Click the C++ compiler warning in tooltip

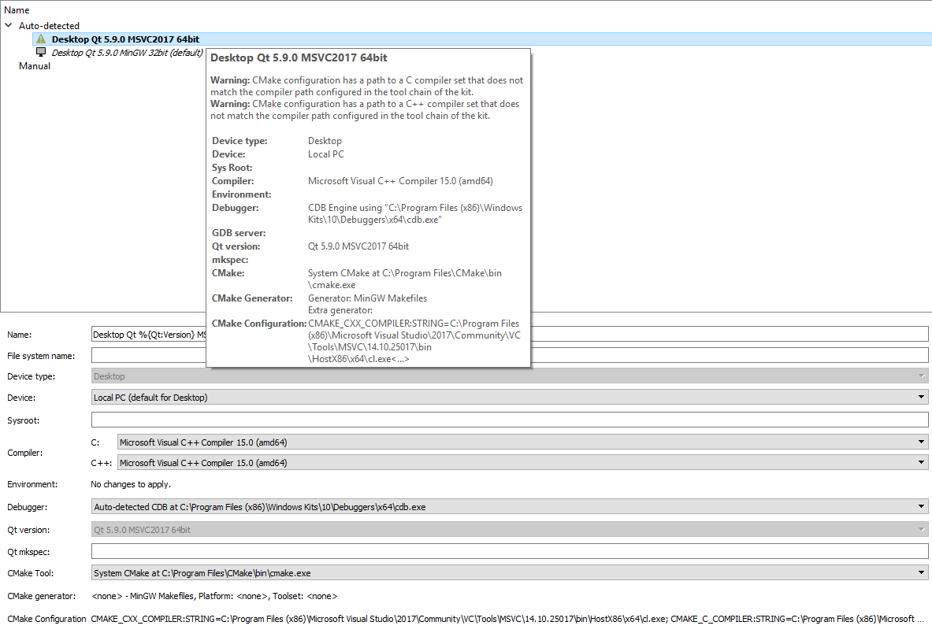(x=365, y=110)
